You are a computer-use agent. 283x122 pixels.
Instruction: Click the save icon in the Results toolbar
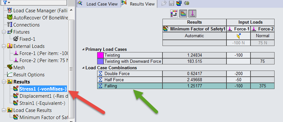pyautogui.click(x=172, y=3)
